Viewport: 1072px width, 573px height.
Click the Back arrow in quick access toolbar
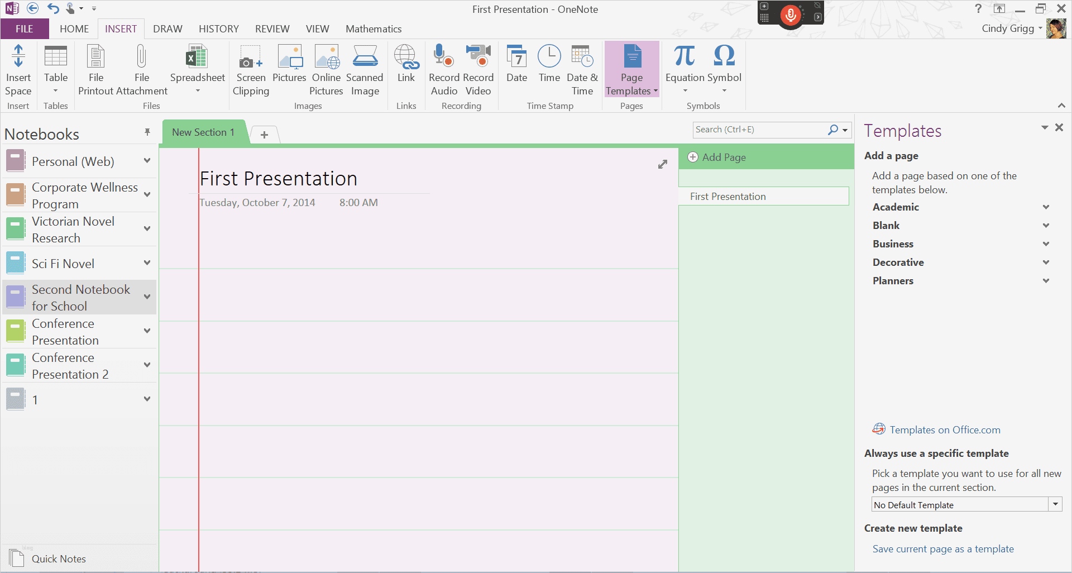[x=33, y=8]
